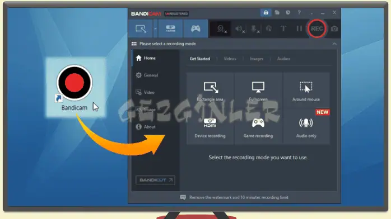Click the pause recording button
Image resolution: width=391 pixels, height=219 pixels.
299,29
